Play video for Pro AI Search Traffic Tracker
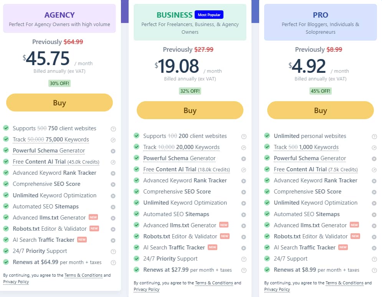 click(374, 248)
